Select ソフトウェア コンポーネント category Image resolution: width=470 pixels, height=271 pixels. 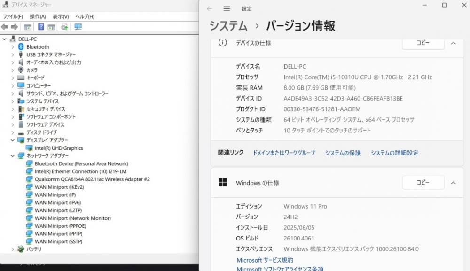[51, 117]
